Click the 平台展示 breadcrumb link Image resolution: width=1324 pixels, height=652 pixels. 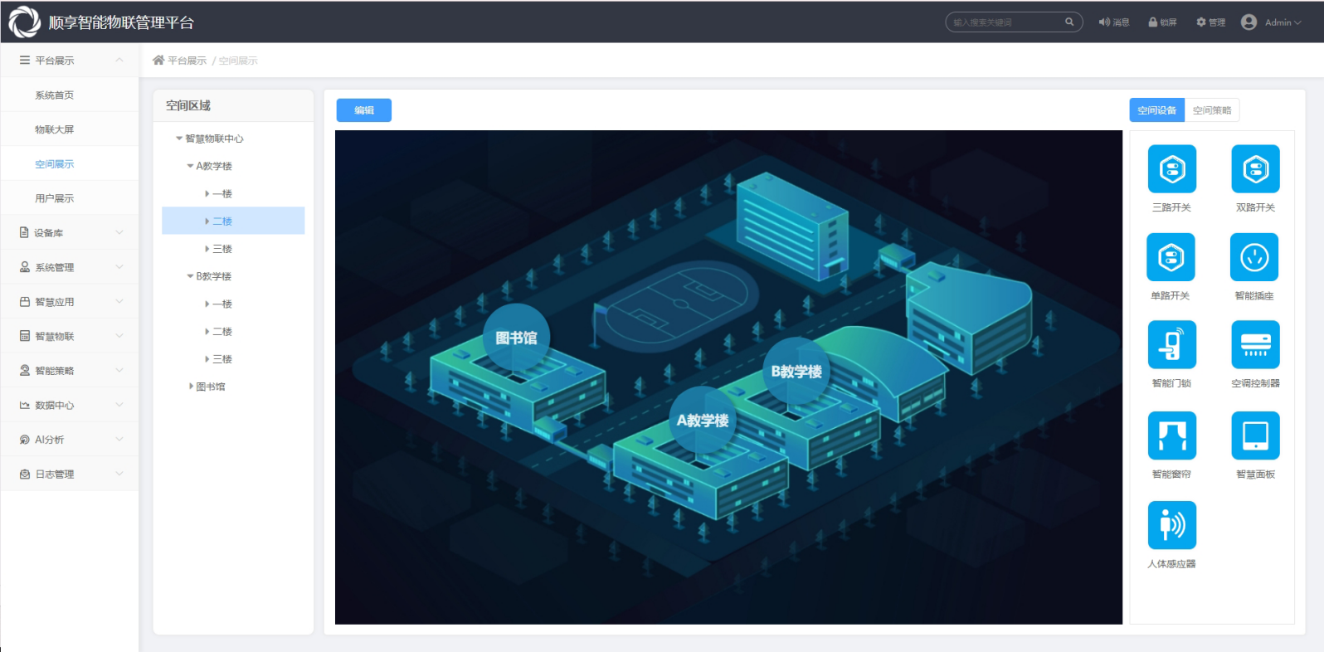tap(187, 61)
